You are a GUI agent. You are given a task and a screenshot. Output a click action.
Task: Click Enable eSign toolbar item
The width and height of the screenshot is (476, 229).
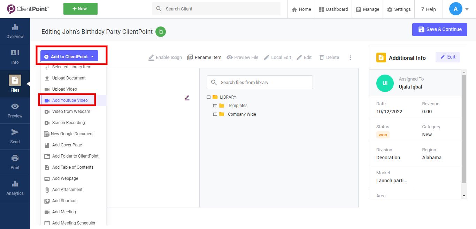[165, 58]
